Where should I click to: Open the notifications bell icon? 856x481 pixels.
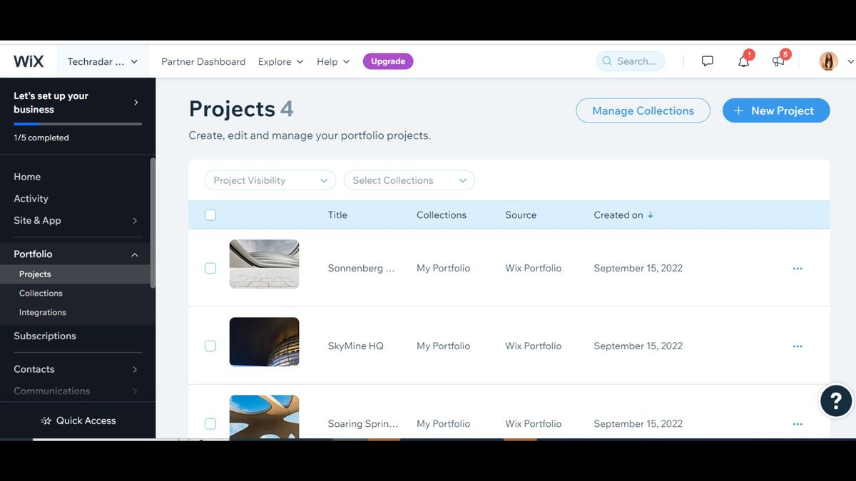point(743,61)
